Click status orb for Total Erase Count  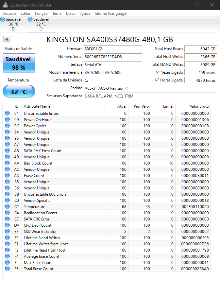tap(7, 269)
